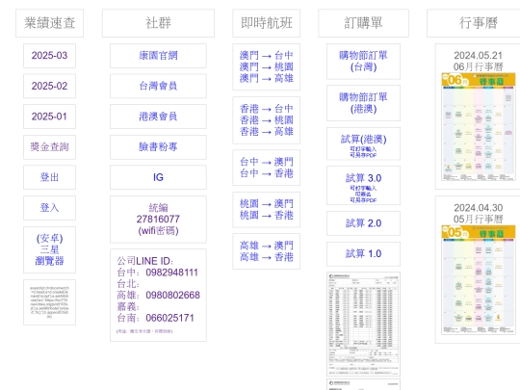Open 試算 1.0 calculator
520x390 pixels.
363,254
